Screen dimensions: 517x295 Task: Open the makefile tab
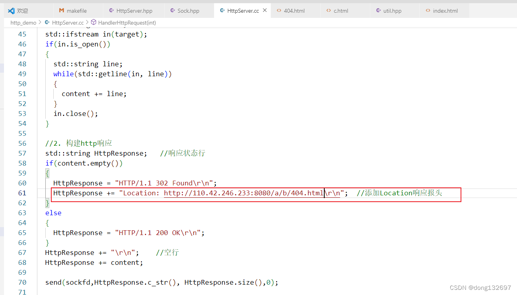point(78,11)
